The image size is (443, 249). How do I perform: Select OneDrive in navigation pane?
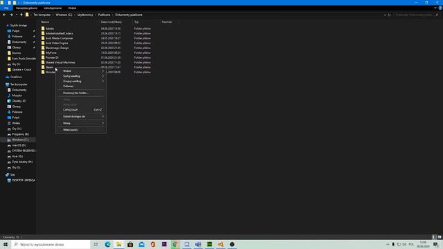(16, 77)
